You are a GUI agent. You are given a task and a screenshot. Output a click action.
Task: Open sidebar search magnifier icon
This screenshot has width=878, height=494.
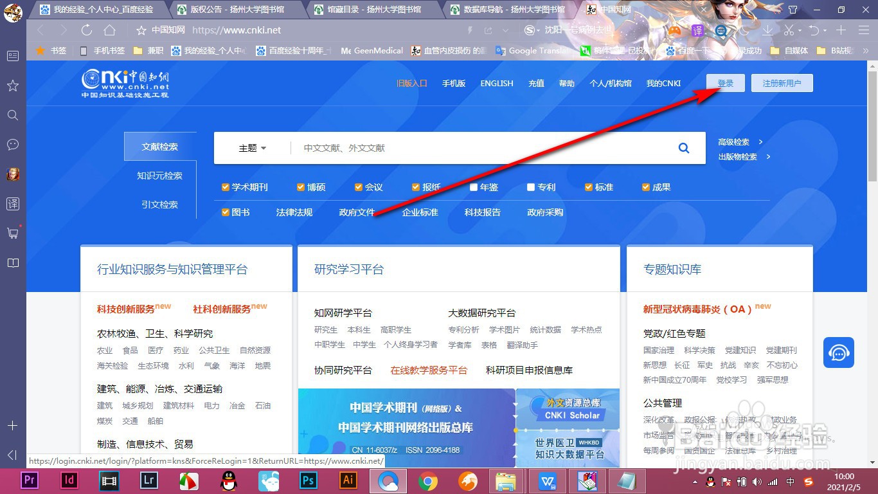(x=13, y=115)
